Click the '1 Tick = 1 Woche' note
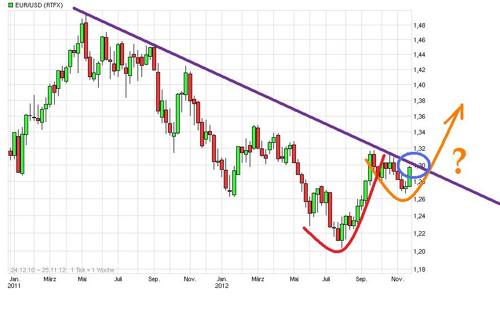This screenshot has height=311, width=500. pos(92,270)
